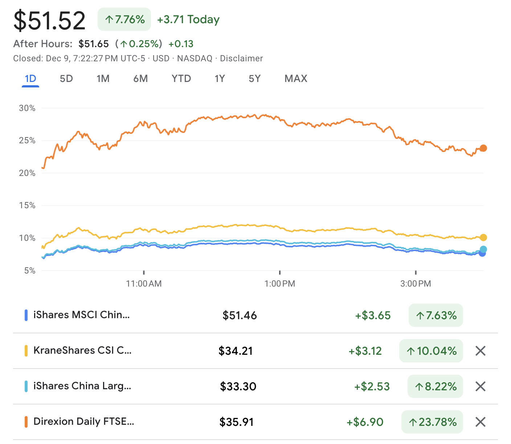This screenshot has height=444, width=511.
Task: Click the light blue iShares endpoint dot
Action: (483, 249)
